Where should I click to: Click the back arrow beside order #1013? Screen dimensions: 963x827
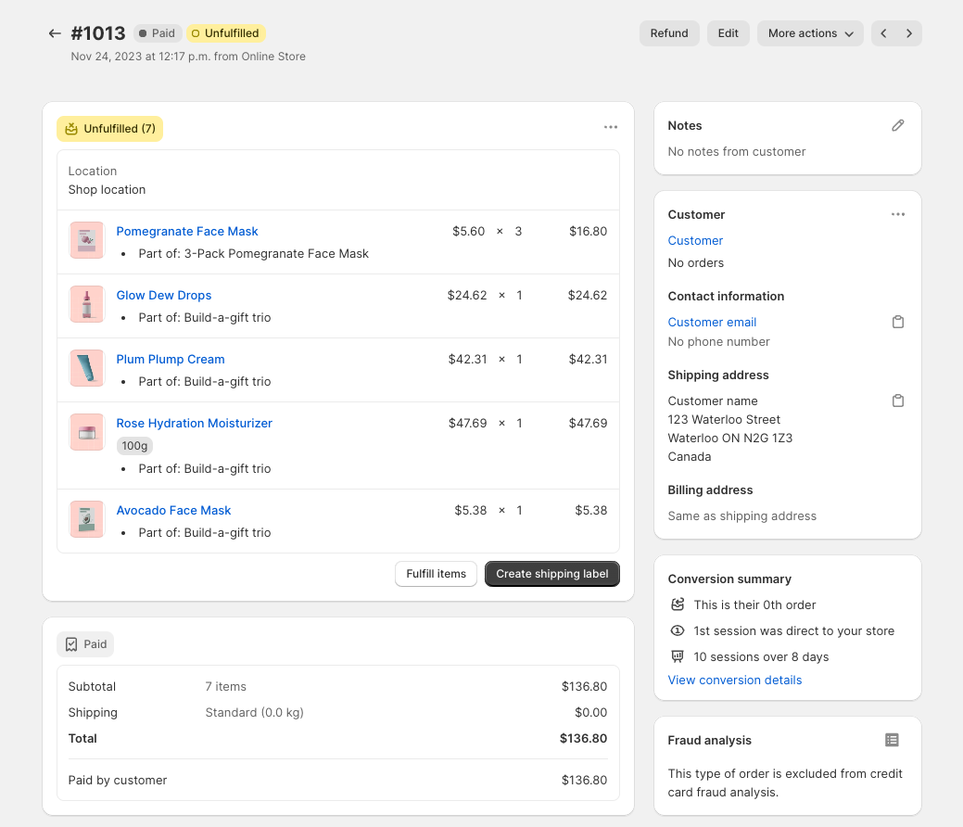(x=55, y=33)
